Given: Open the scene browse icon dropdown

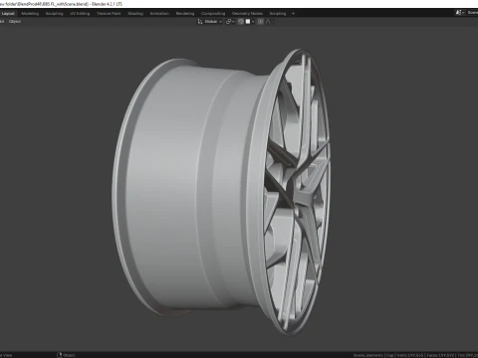Looking at the screenshot, I should pos(460,13).
